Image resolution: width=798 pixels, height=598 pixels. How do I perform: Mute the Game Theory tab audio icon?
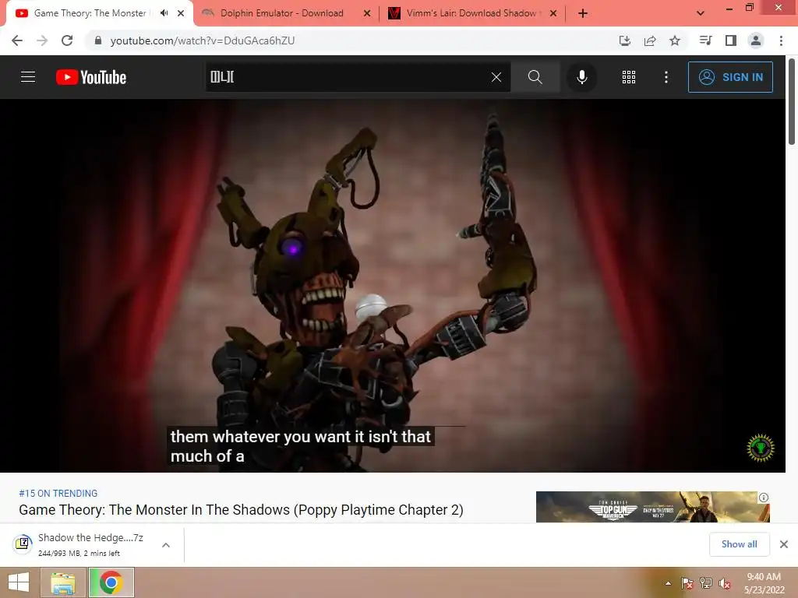pyautogui.click(x=164, y=13)
